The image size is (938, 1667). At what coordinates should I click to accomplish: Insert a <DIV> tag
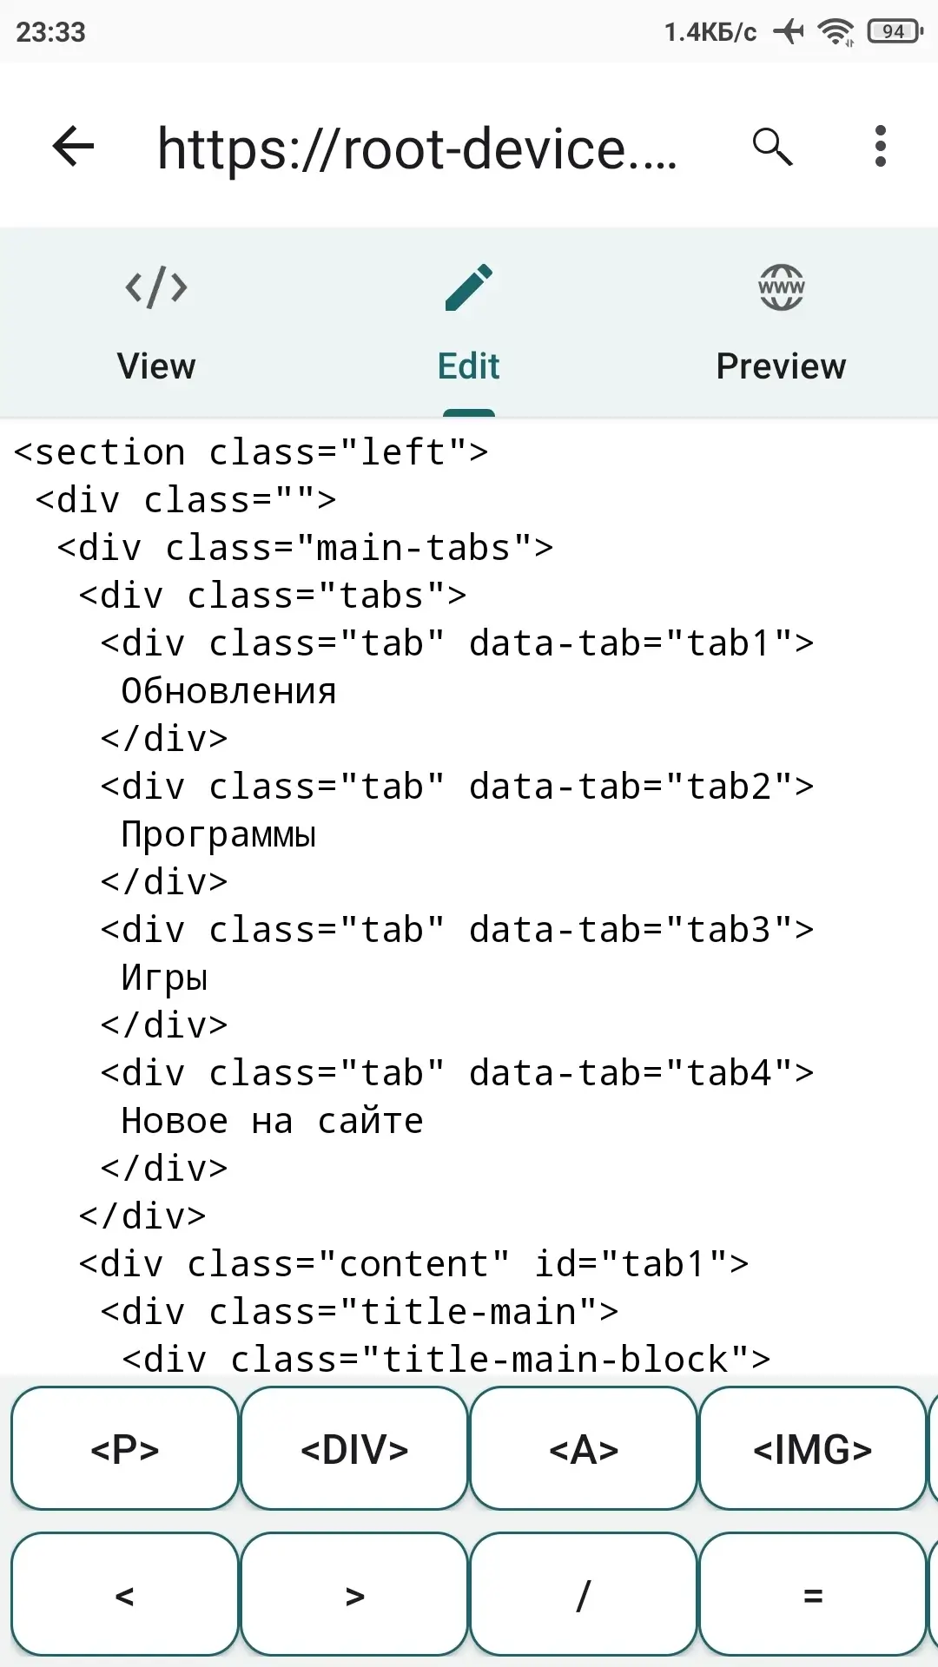point(354,1448)
